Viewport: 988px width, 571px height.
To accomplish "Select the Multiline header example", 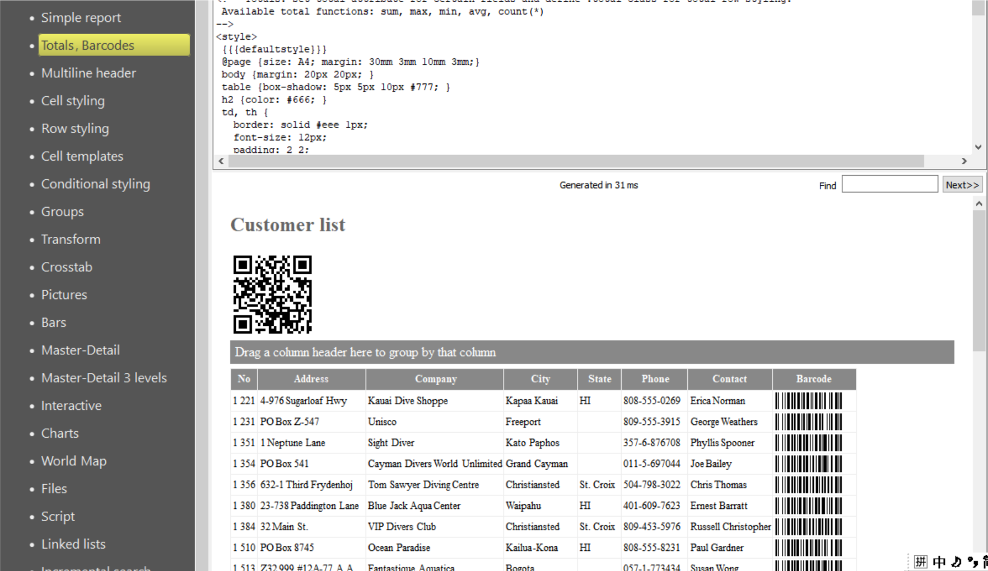I will click(88, 73).
